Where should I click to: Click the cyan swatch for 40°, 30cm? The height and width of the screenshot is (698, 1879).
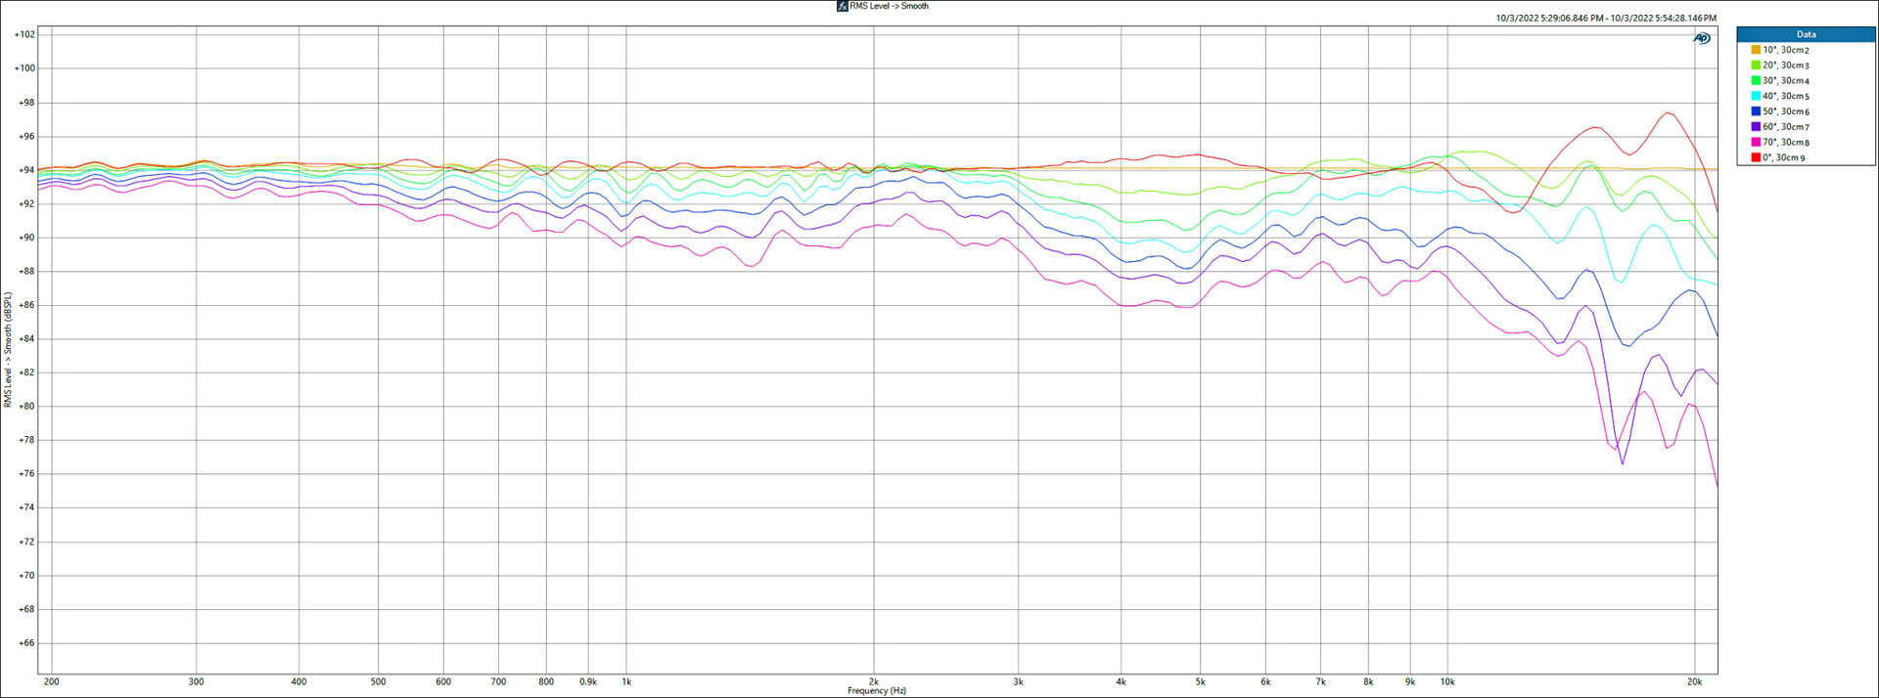pos(1756,96)
